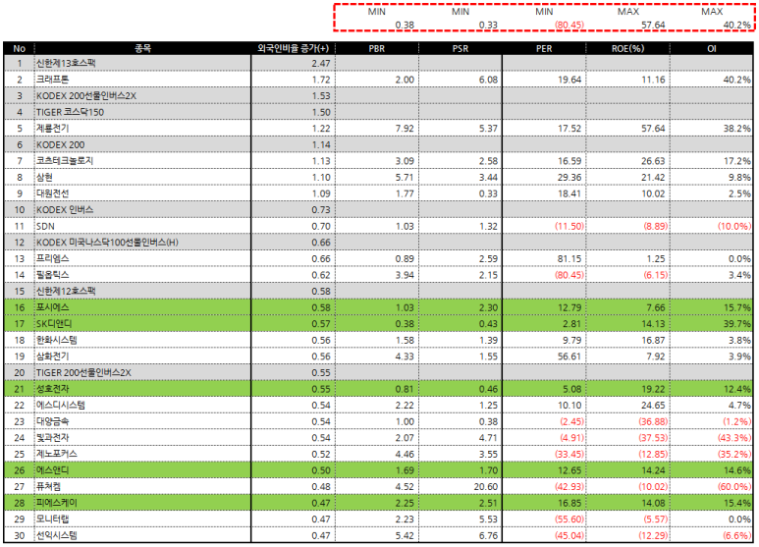
Task: Click ROE value (37.53)
Action: pyautogui.click(x=653, y=438)
